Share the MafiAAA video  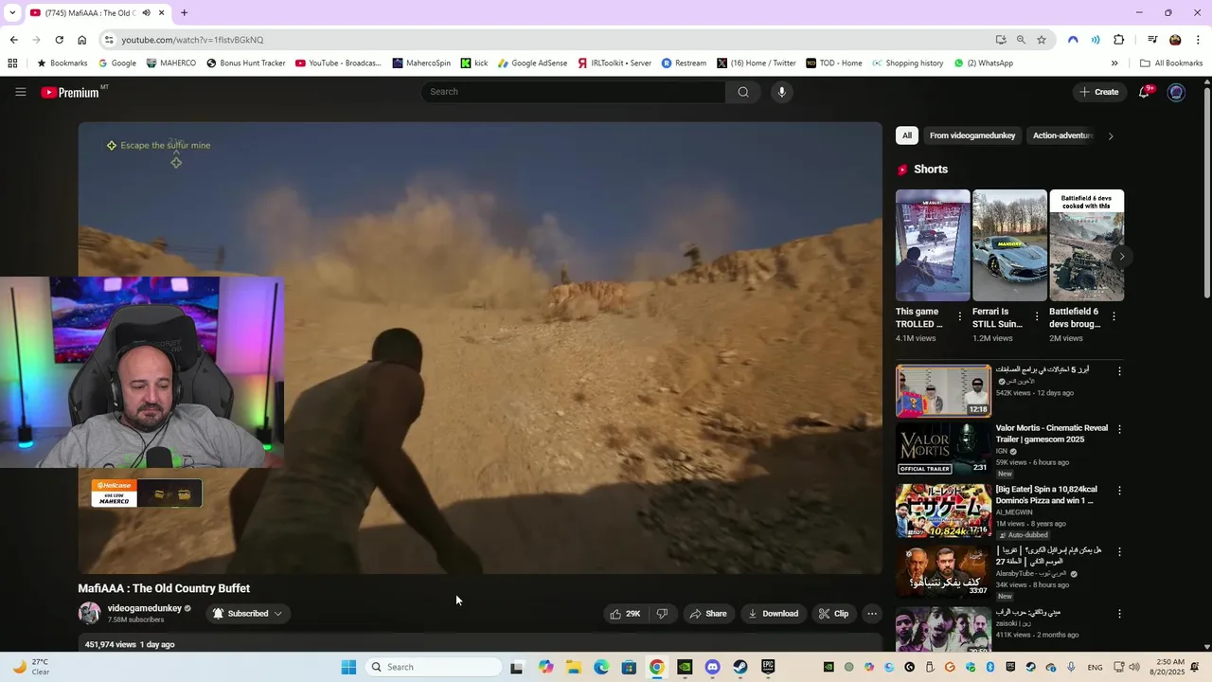tap(708, 614)
